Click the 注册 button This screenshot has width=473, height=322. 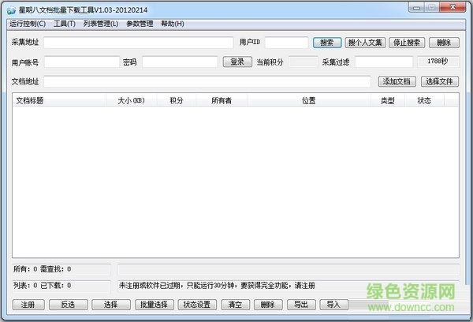28,305
